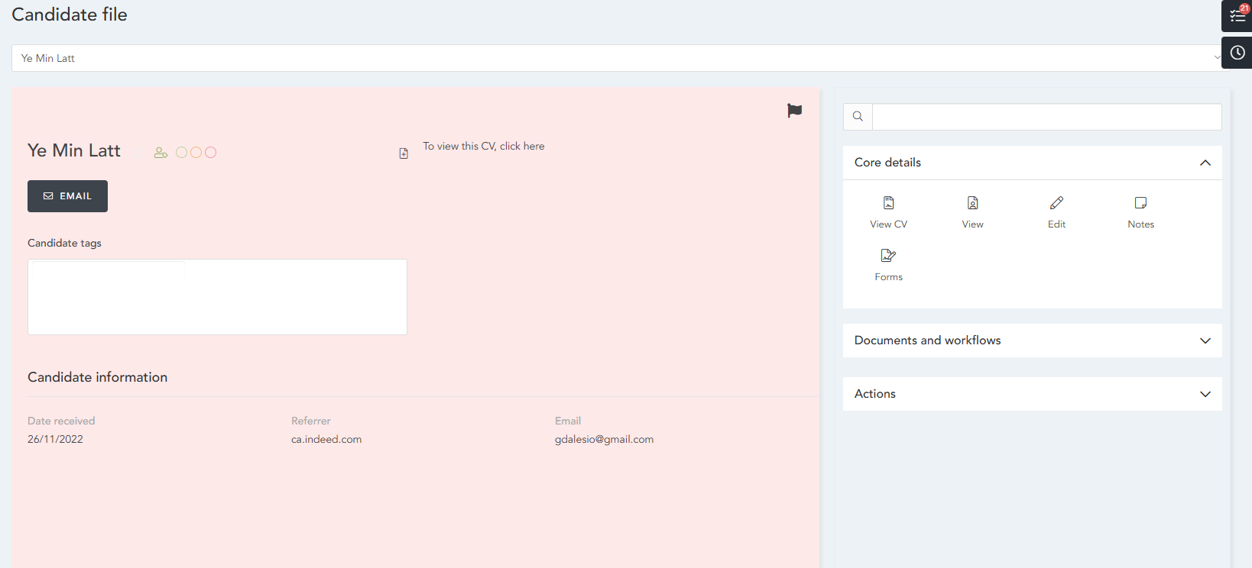Select the orange rating circle
The width and height of the screenshot is (1252, 568).
pyautogui.click(x=196, y=153)
